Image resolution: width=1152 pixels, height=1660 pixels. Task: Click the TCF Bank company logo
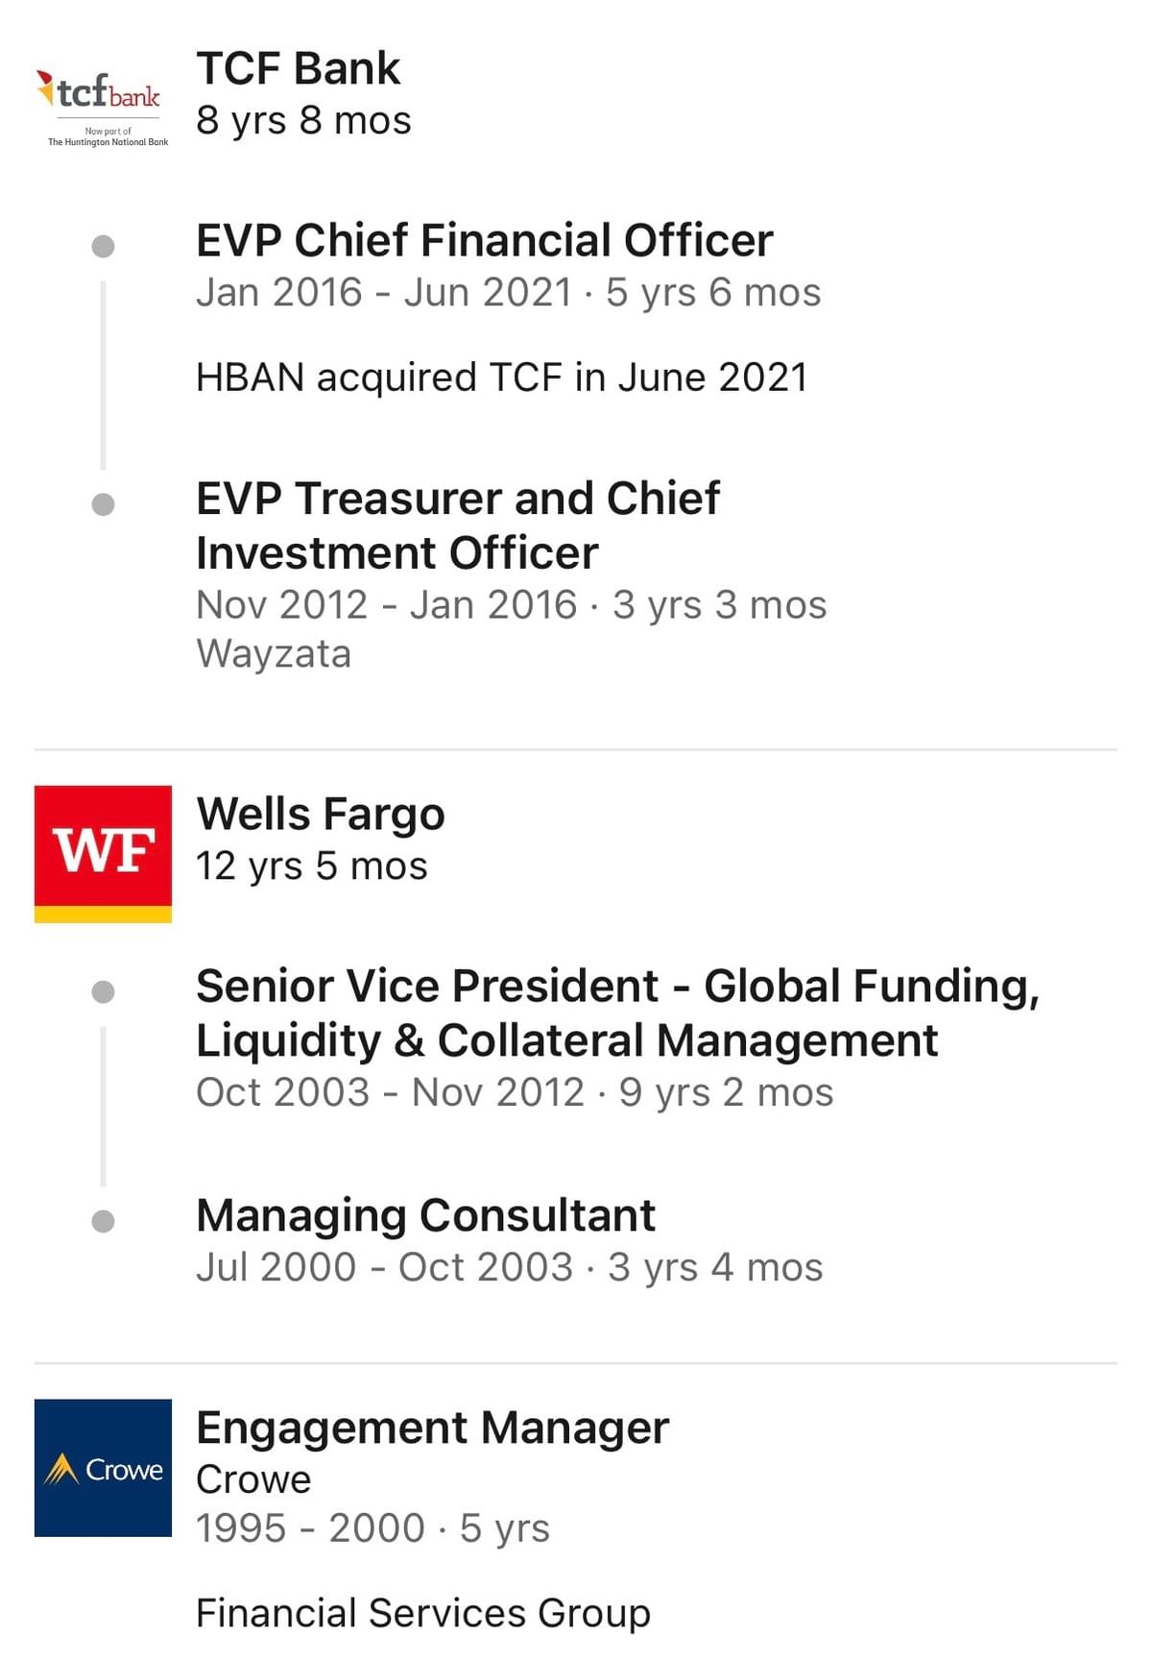click(x=104, y=106)
